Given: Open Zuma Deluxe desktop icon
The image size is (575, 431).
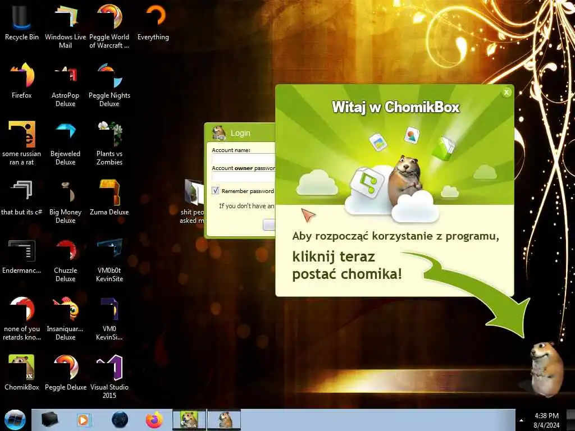Looking at the screenshot, I should (109, 197).
